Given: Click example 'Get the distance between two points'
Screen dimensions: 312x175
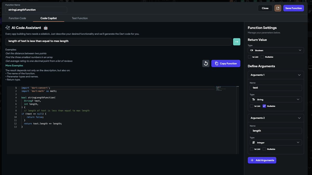Looking at the screenshot, I should coord(26,53).
